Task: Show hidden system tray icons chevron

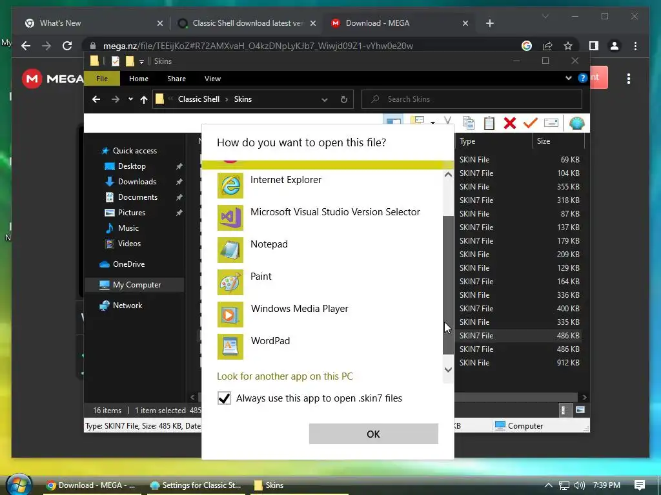Action: pos(548,485)
